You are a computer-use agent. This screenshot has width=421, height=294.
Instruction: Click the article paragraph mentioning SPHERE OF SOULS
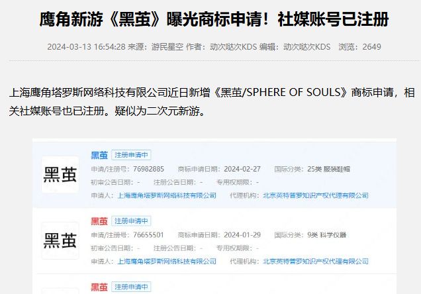(x=212, y=102)
